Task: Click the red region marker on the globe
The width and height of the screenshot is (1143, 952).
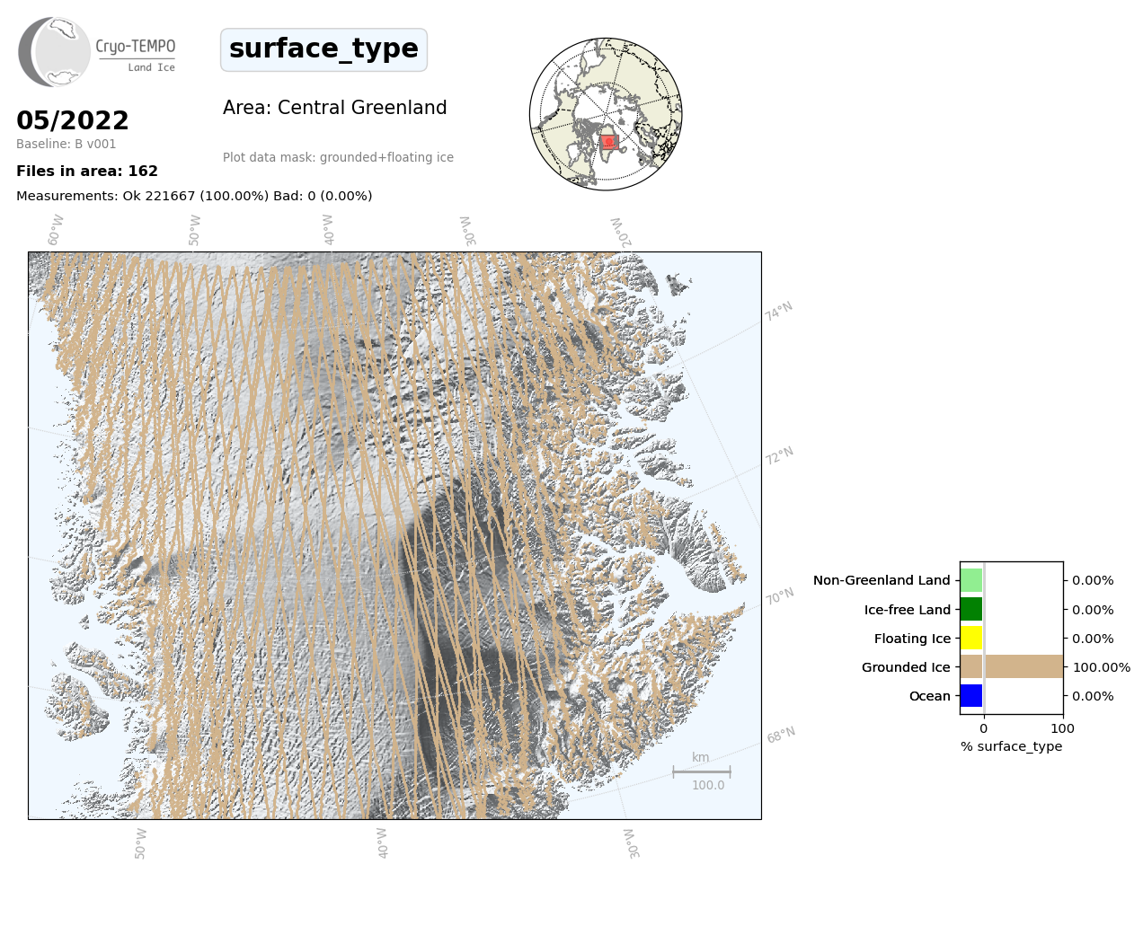Action: [608, 142]
